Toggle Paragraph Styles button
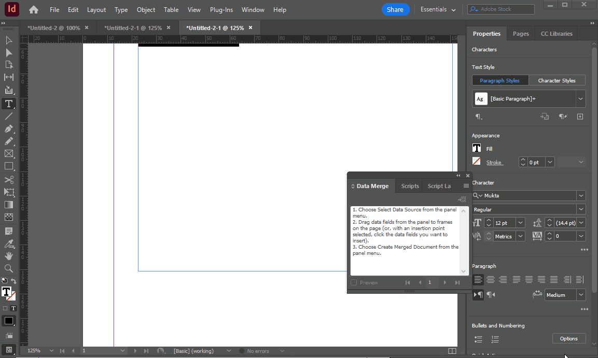Screen dimensions: 598x358 click(500, 80)
